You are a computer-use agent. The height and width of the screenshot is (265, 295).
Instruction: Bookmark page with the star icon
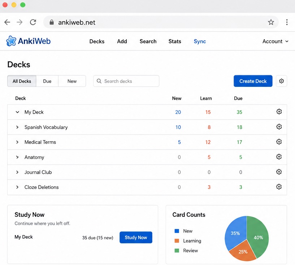271,22
